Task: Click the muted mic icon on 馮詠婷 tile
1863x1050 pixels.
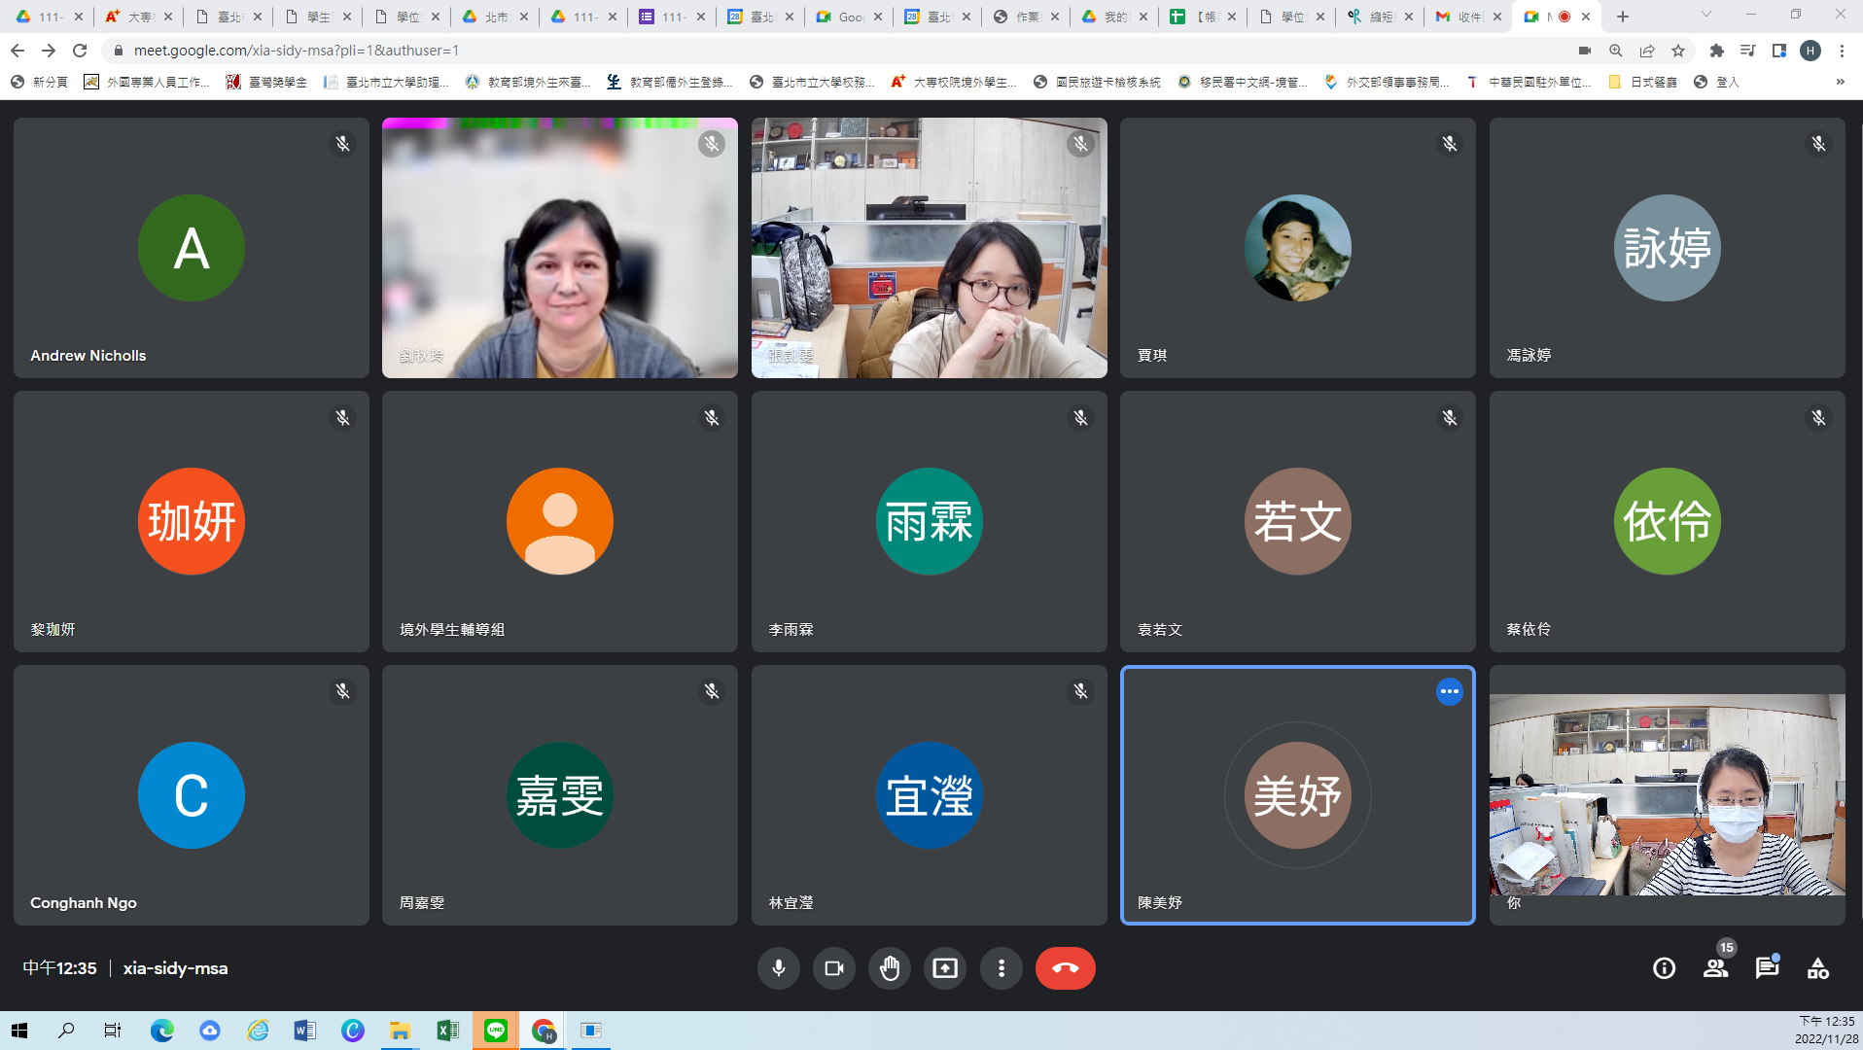Action: pyautogui.click(x=1817, y=144)
